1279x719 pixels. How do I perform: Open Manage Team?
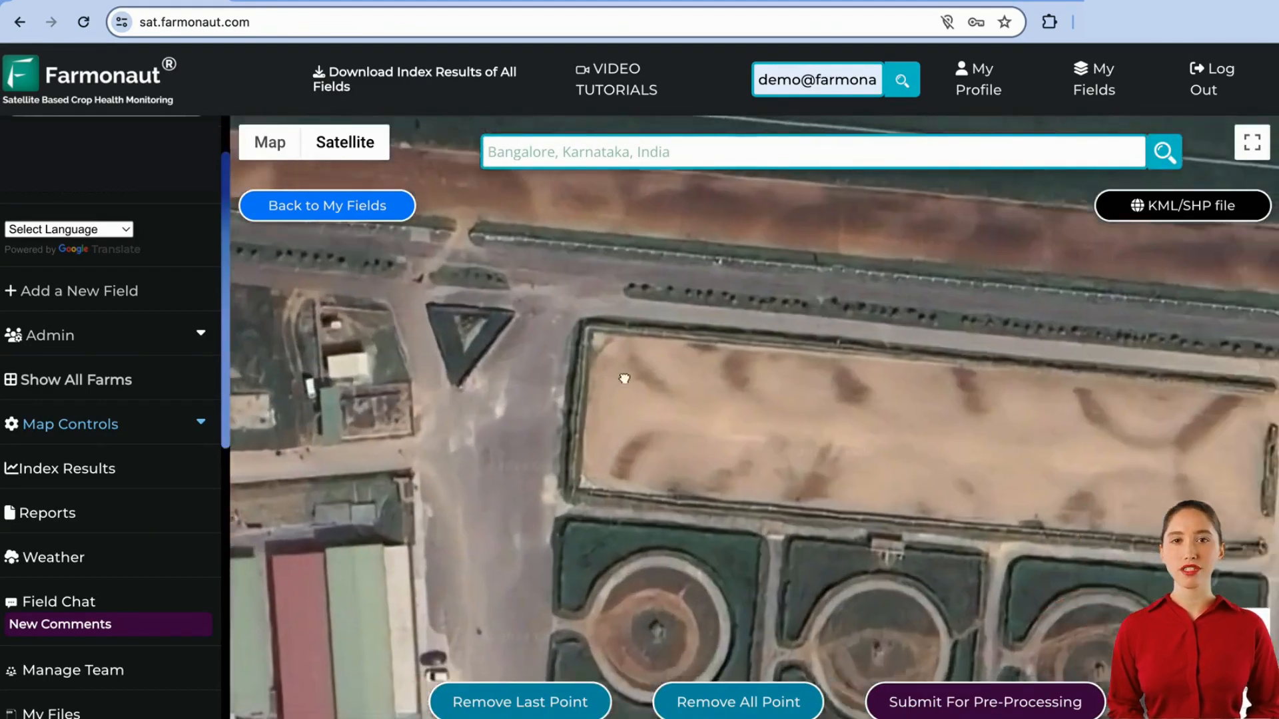pyautogui.click(x=65, y=670)
